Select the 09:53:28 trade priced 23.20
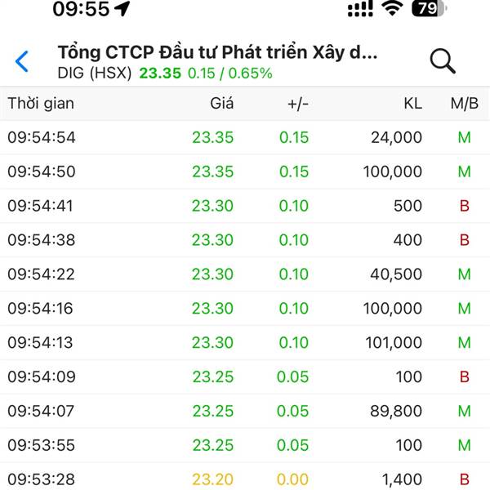The width and height of the screenshot is (490, 490). coord(245,478)
